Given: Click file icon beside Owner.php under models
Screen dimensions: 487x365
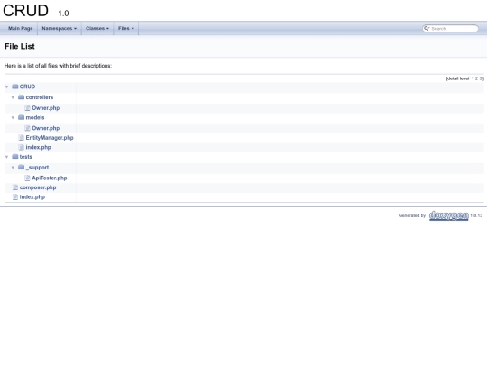Looking at the screenshot, I should tap(27, 128).
